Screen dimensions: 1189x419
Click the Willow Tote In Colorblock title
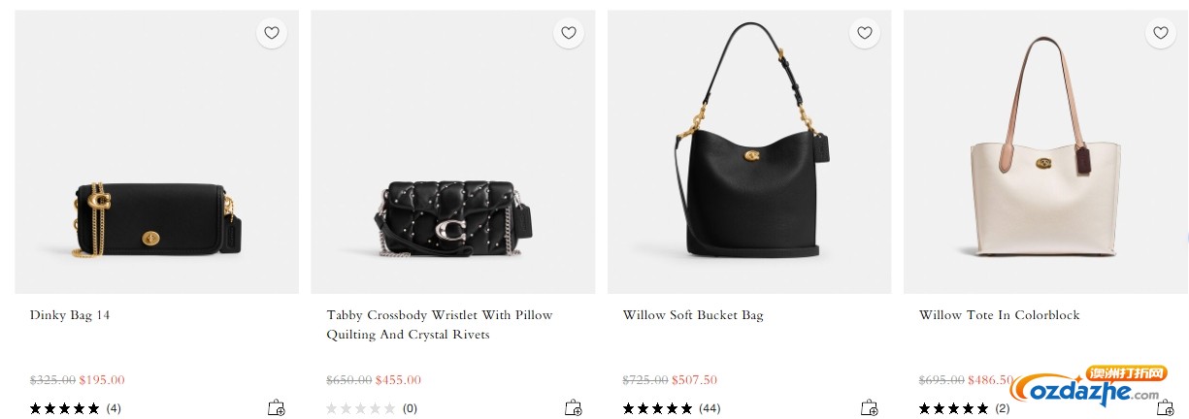click(999, 315)
